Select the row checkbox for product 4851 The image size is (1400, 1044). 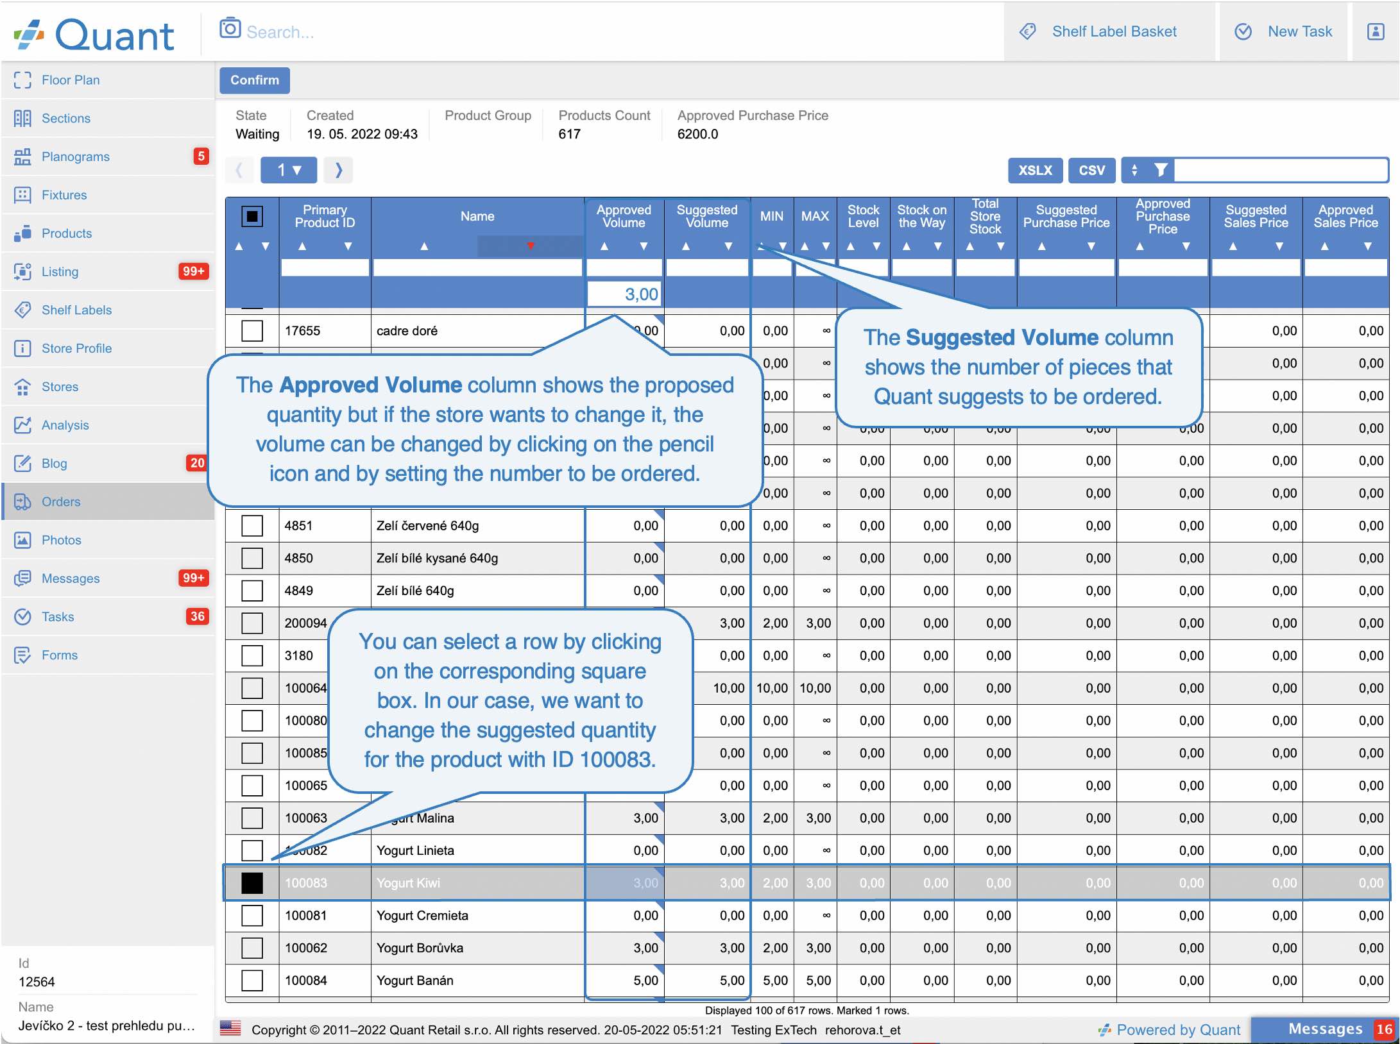(252, 526)
